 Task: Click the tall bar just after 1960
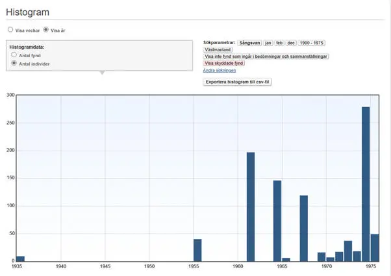pos(251,207)
